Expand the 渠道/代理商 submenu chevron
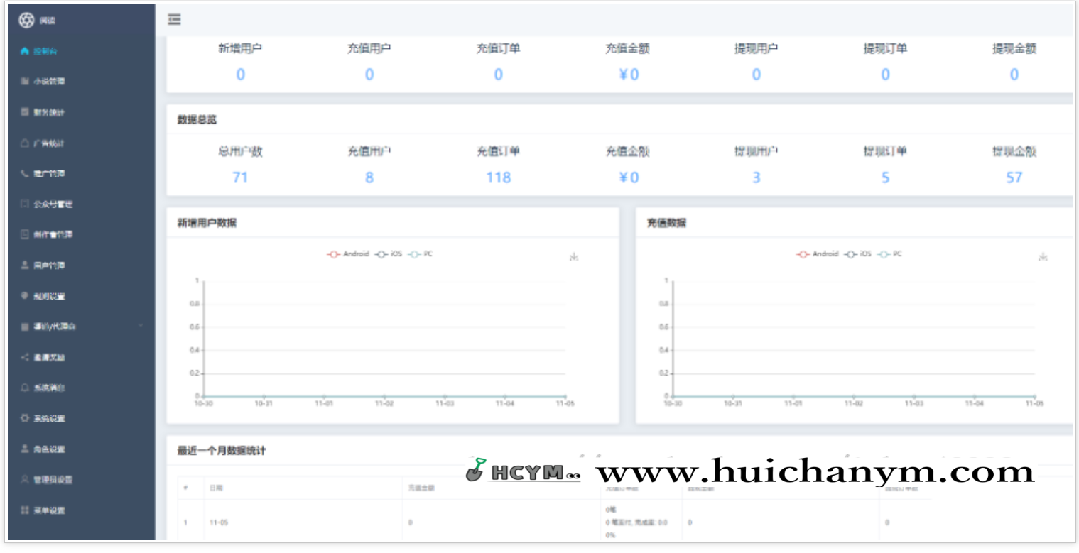 coord(141,327)
